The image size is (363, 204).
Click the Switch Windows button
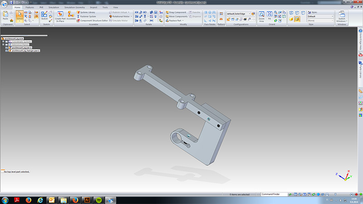[342, 16]
